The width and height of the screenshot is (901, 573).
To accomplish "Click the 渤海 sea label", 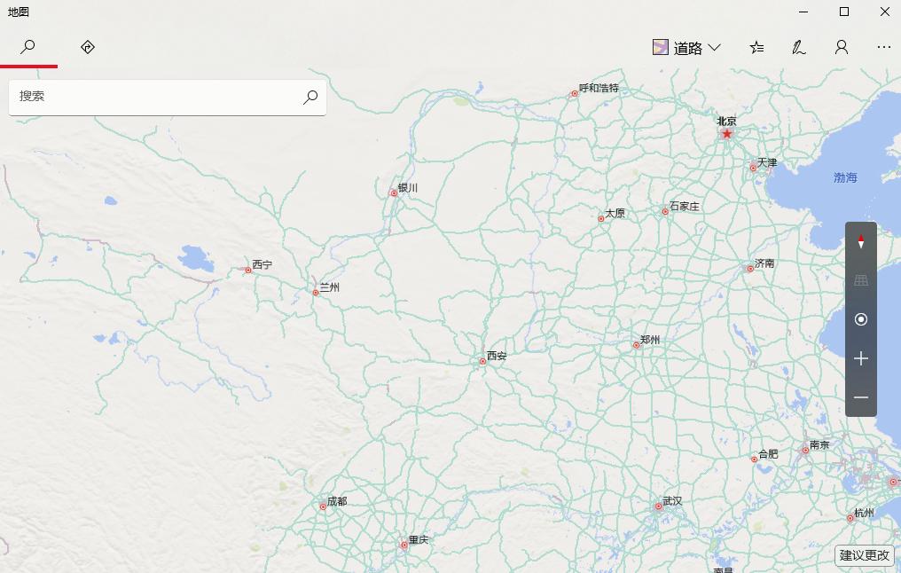I will pos(845,177).
